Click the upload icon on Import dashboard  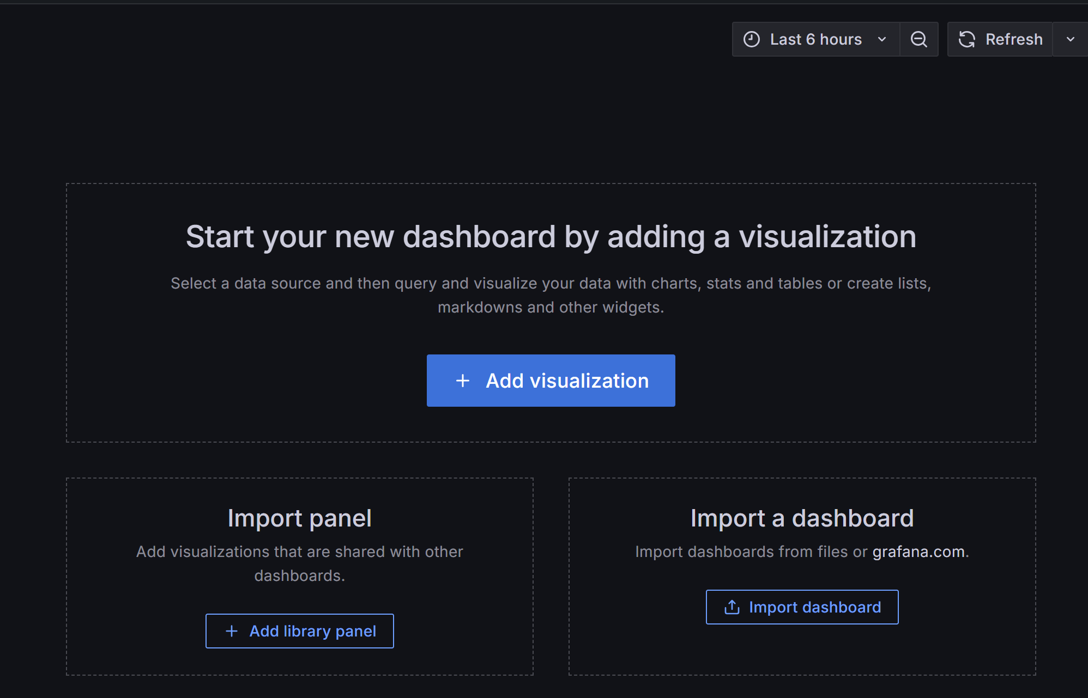pyautogui.click(x=732, y=607)
